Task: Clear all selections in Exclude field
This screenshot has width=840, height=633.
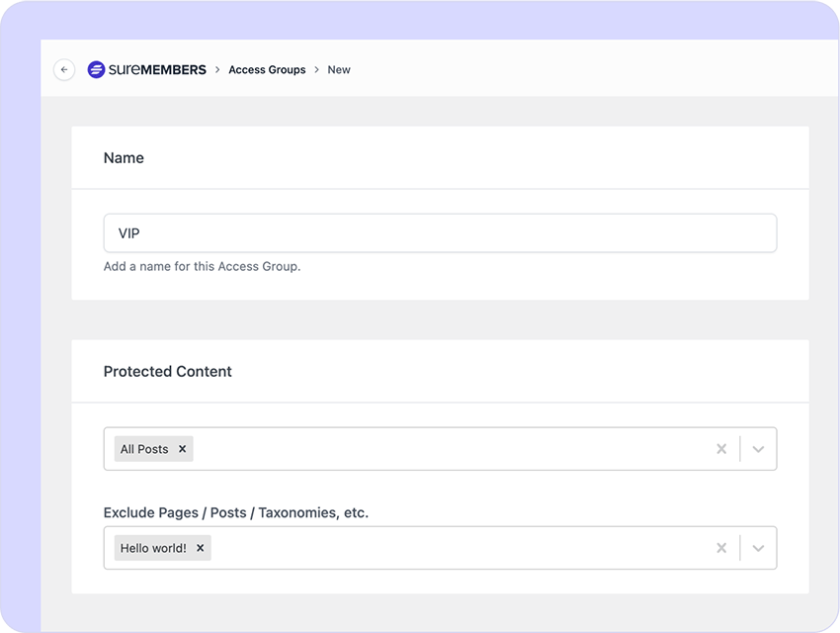Action: click(x=721, y=548)
